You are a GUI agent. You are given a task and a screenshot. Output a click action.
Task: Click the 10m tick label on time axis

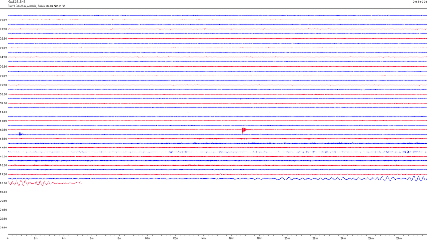click(x=147, y=238)
